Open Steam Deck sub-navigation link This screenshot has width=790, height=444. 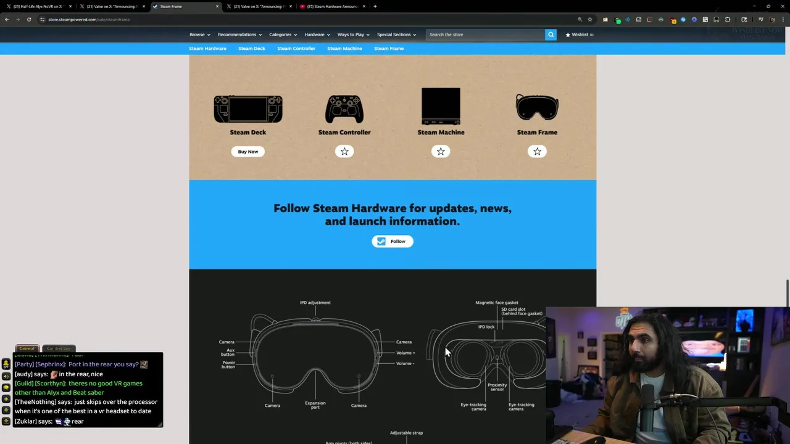[x=252, y=48]
